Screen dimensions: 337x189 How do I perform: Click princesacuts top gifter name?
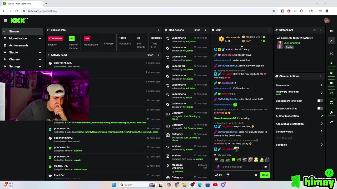pos(232,37)
